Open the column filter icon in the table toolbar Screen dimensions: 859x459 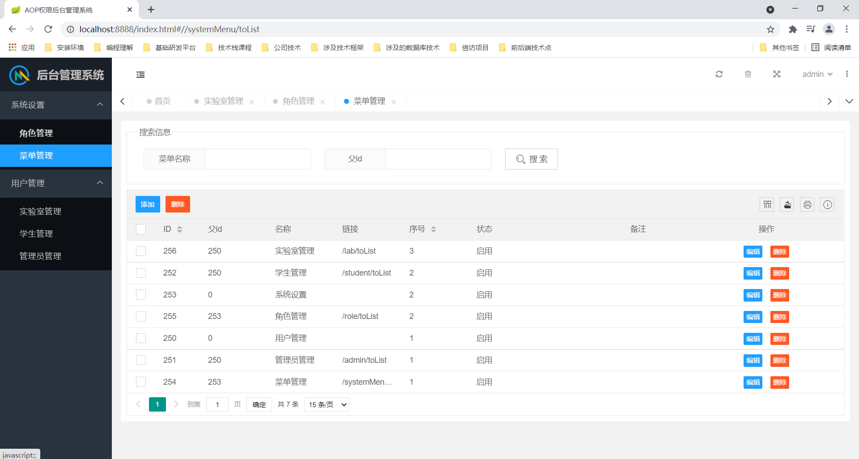(x=767, y=204)
